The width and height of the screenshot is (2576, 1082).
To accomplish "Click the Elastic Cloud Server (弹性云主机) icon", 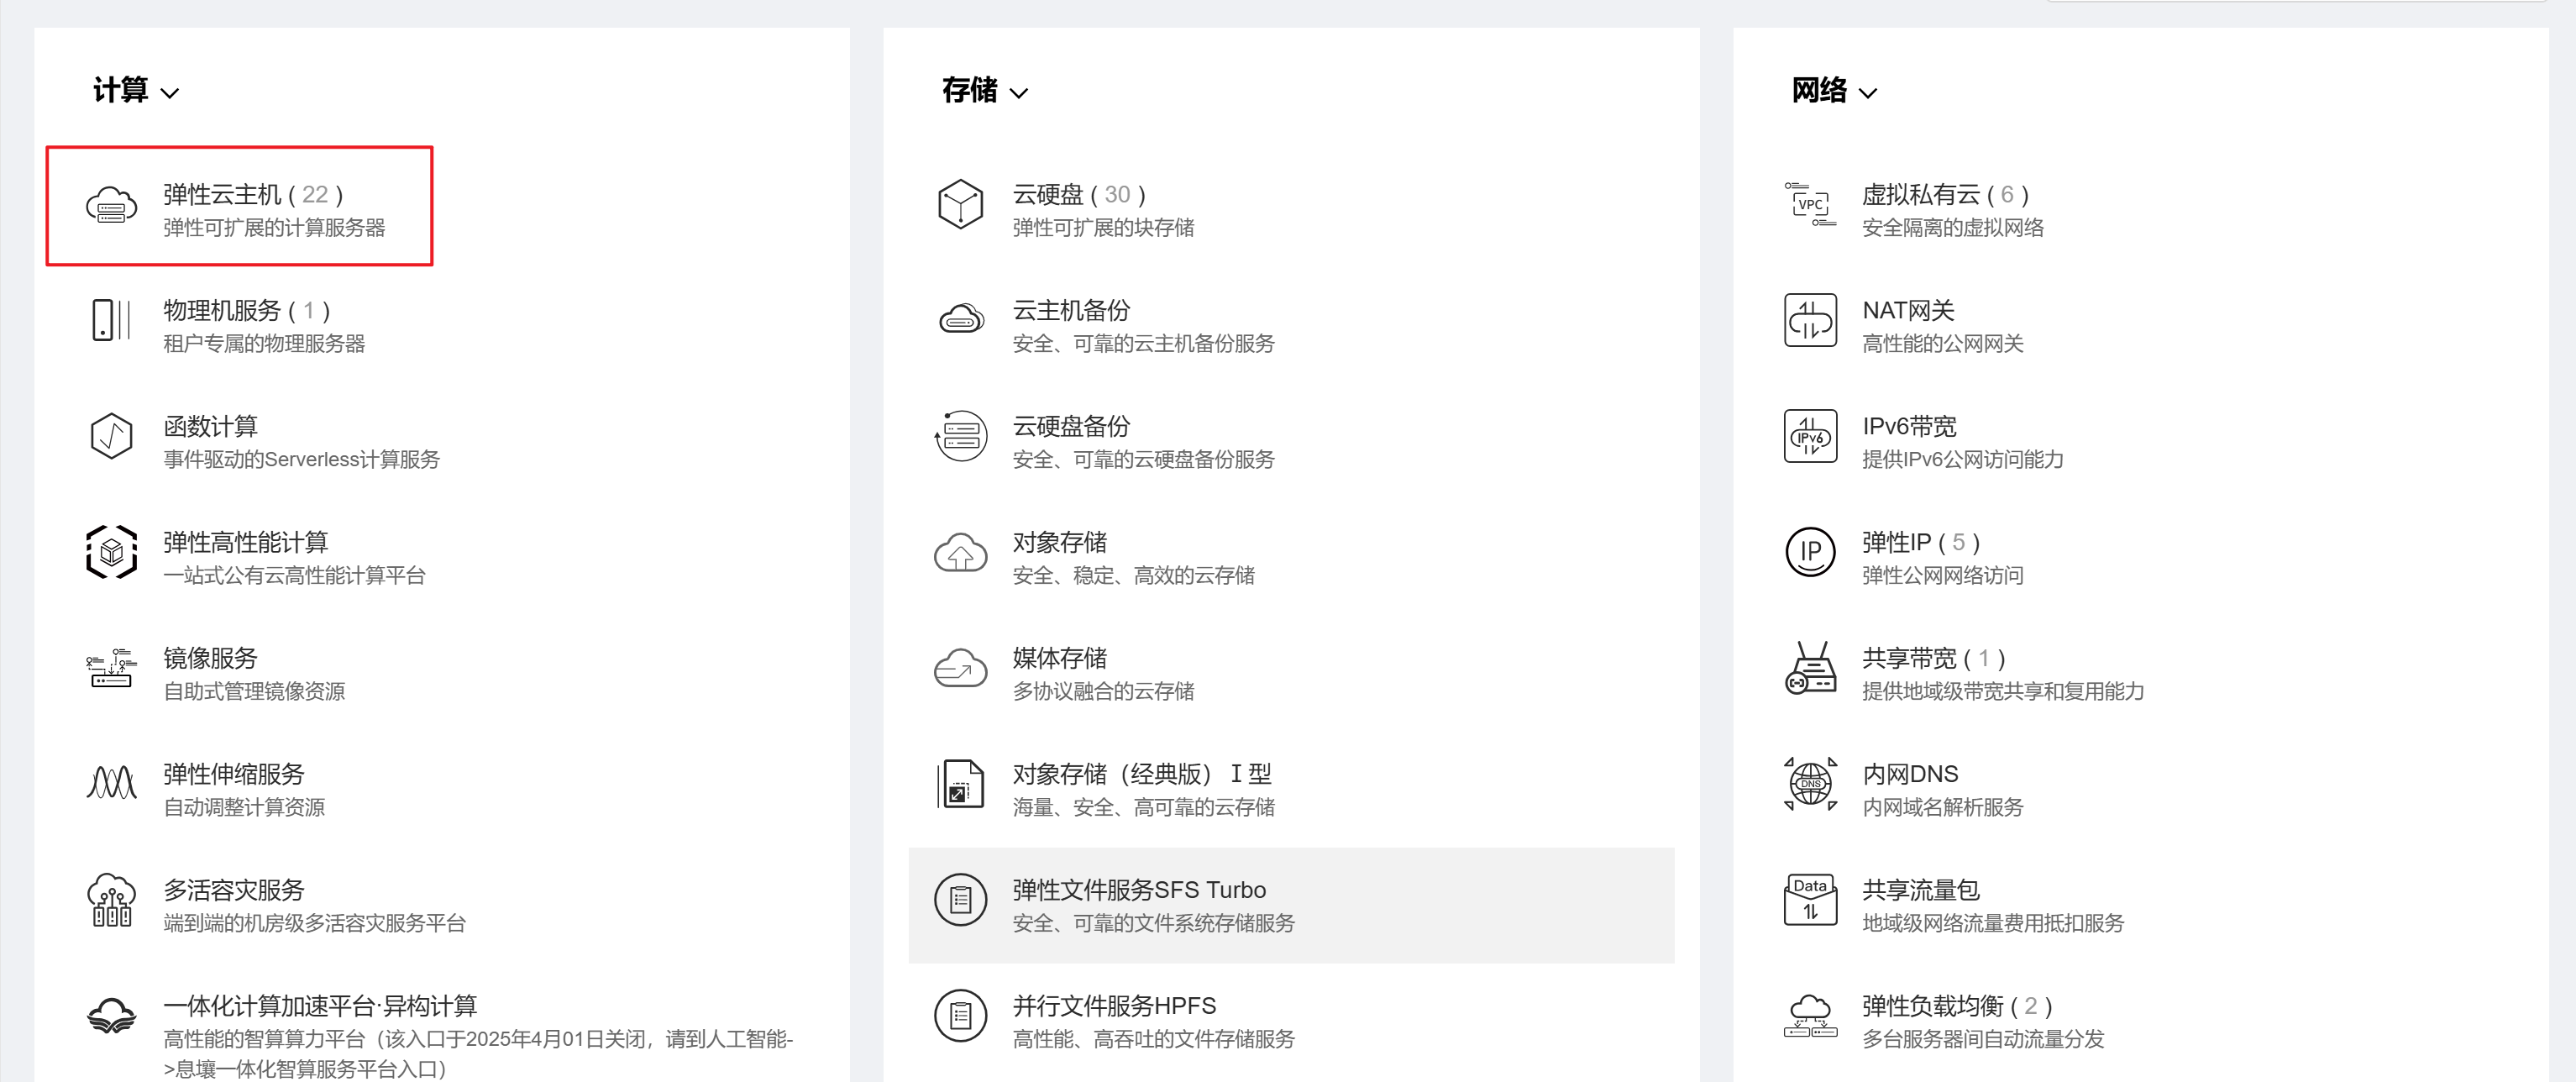I will pos(111,205).
